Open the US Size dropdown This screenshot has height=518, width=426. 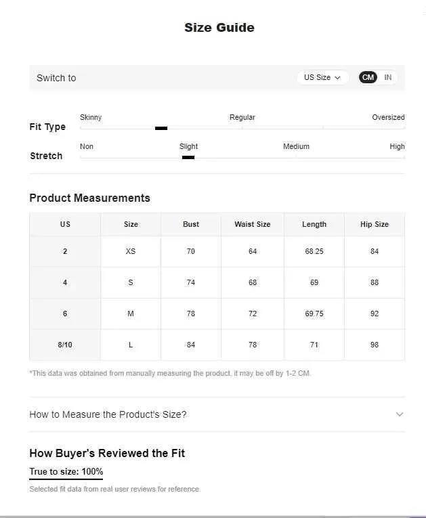click(322, 78)
